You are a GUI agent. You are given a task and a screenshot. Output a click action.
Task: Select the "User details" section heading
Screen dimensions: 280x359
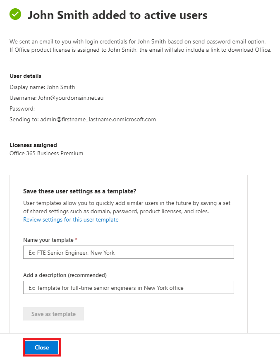pyautogui.click(x=25, y=76)
